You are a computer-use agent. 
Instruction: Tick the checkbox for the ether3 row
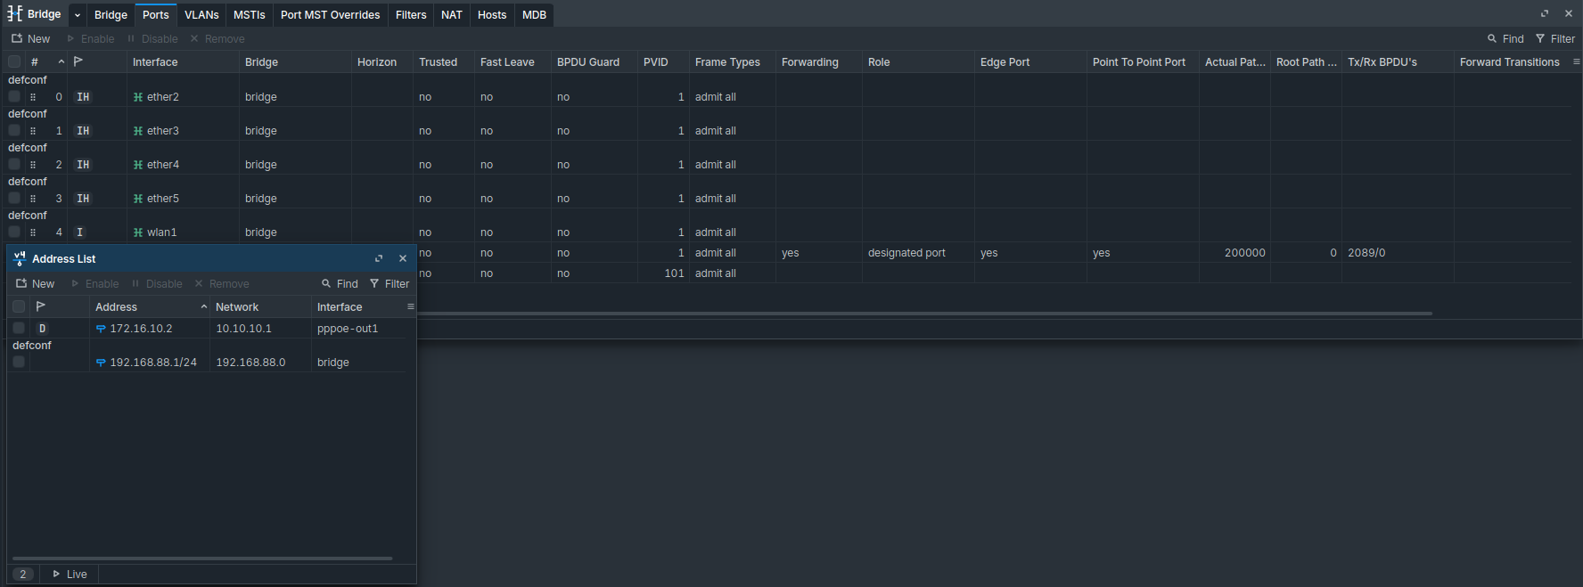(x=14, y=130)
